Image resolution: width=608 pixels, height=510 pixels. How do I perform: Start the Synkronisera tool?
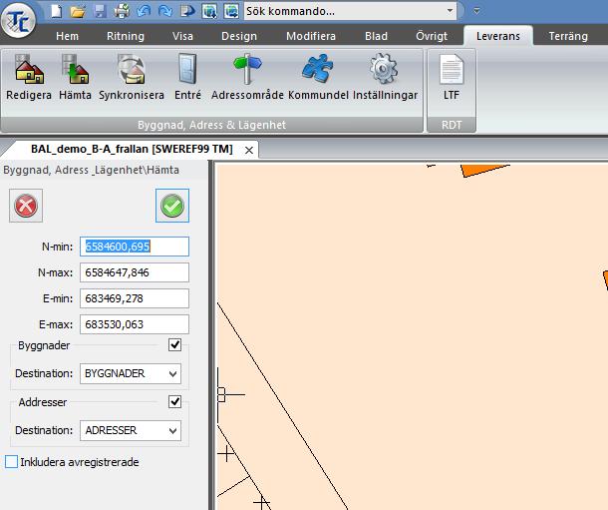[132, 77]
